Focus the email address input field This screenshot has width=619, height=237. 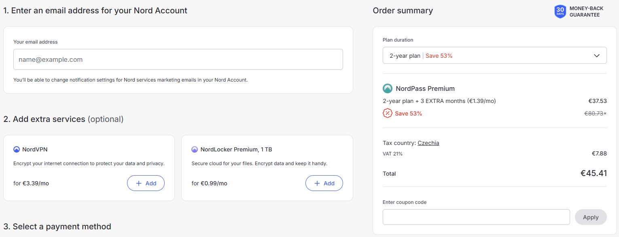click(x=178, y=59)
